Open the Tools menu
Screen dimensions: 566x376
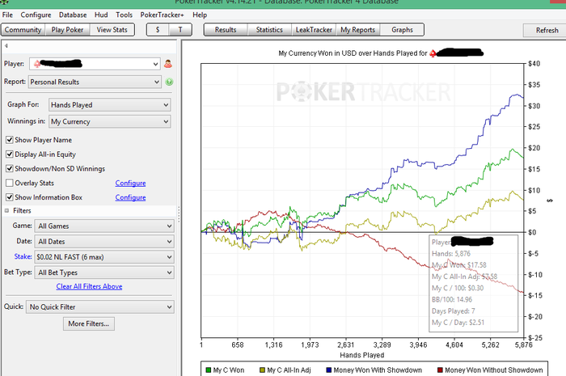click(x=125, y=15)
